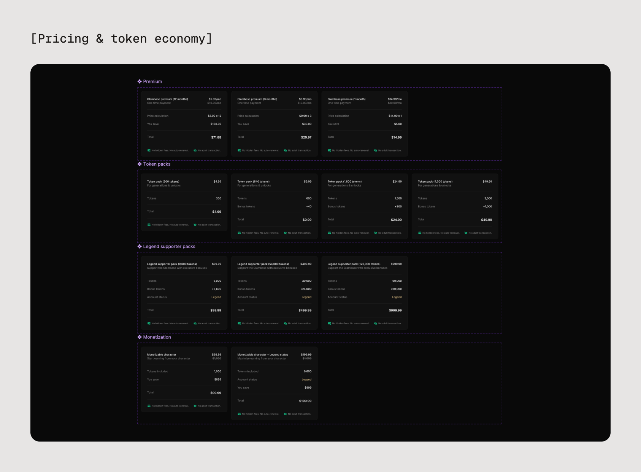
Task: Click component icon beside Legend supporter packs
Action: [140, 247]
